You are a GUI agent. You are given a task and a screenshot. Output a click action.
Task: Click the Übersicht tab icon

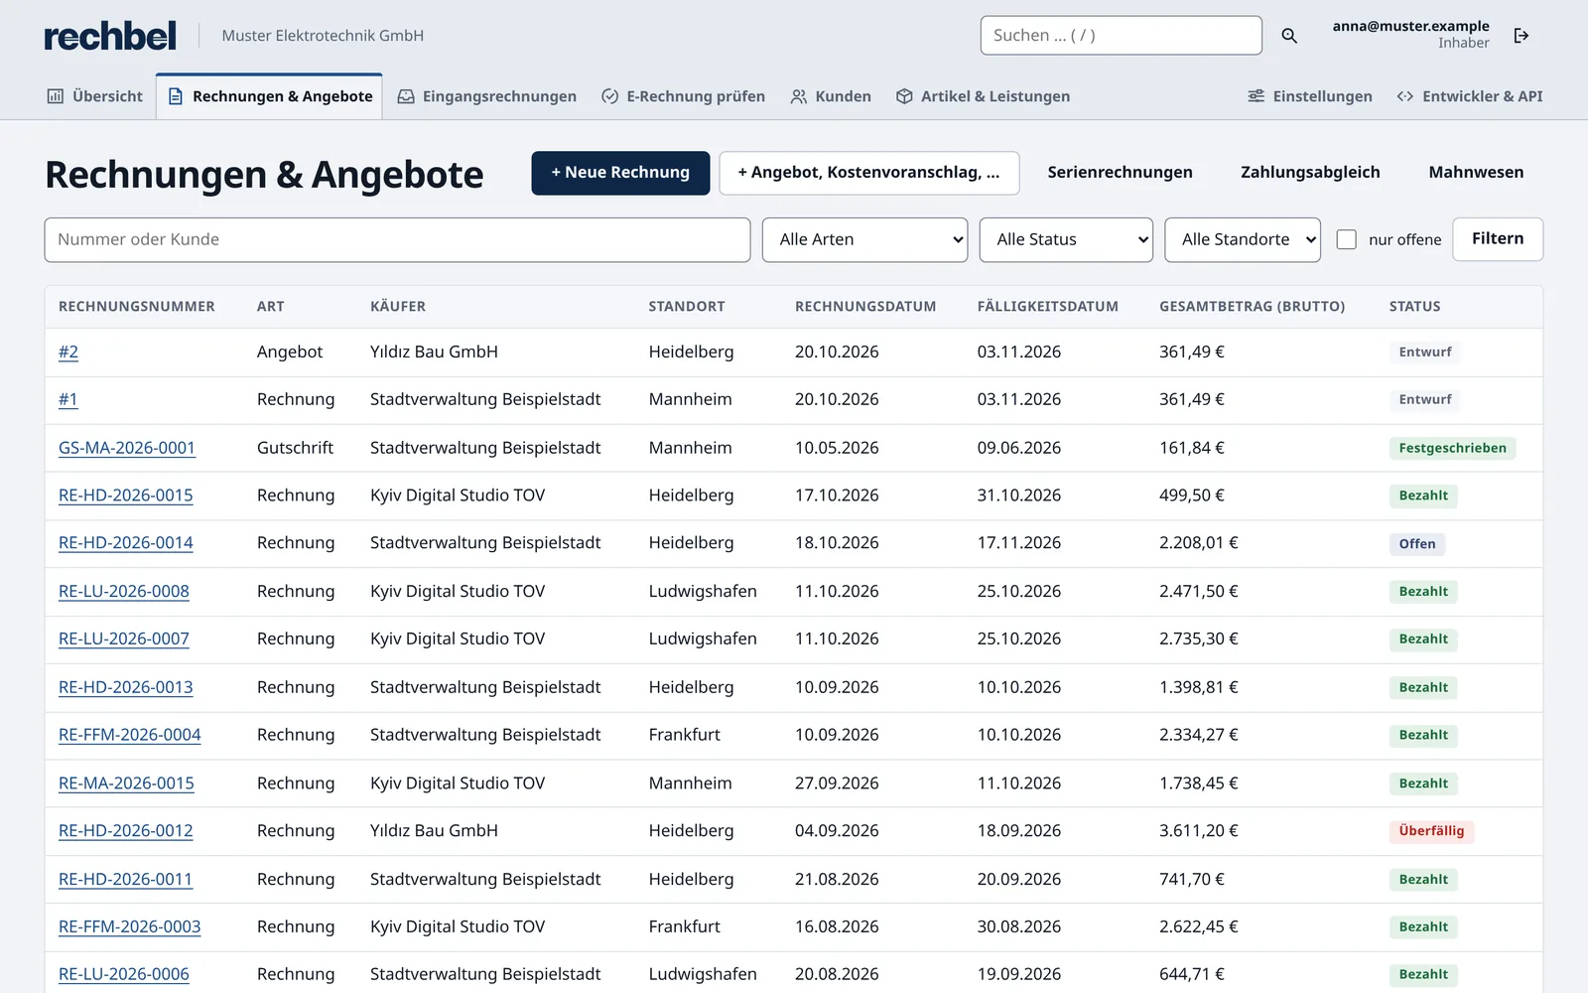point(56,96)
